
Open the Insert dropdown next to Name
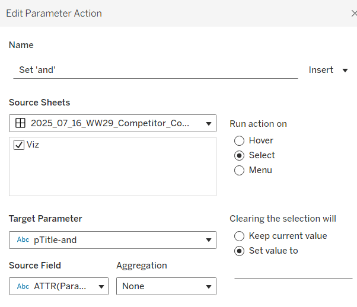tap(328, 70)
